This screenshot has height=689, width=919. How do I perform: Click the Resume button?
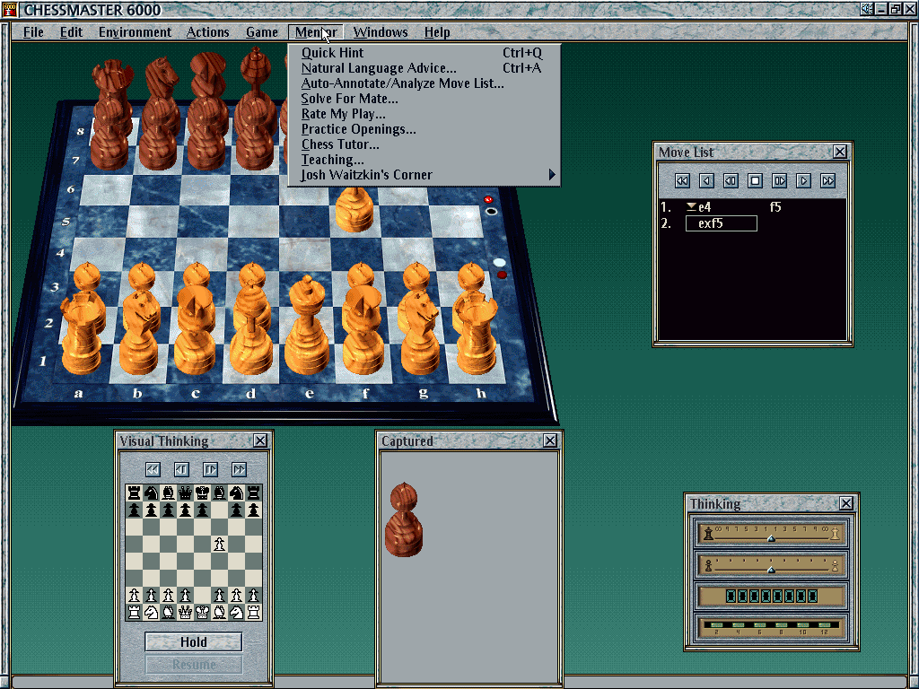click(x=194, y=665)
